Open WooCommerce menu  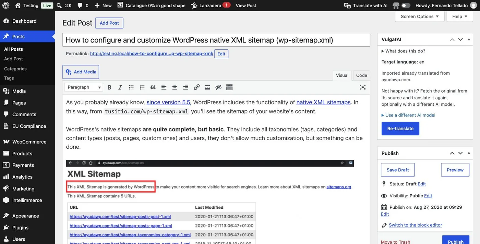point(27,142)
